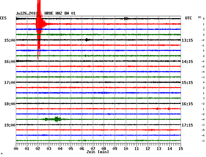Click minute tick label 14
The image size is (206, 157).
click(170, 149)
